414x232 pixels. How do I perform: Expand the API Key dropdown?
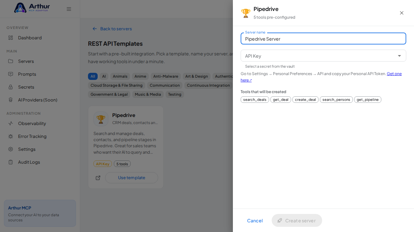[x=323, y=56]
